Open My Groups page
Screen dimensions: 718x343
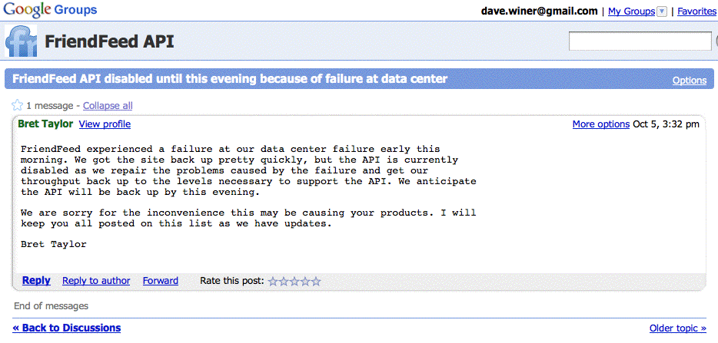[x=631, y=12]
